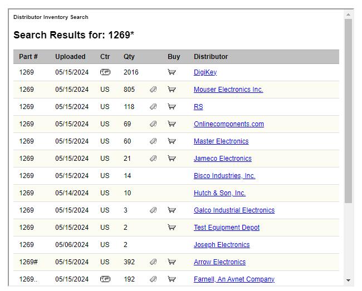Screen dimensions: 362x291
Task: Click the shopping cart icon for DigiKey
Action: pos(172,72)
